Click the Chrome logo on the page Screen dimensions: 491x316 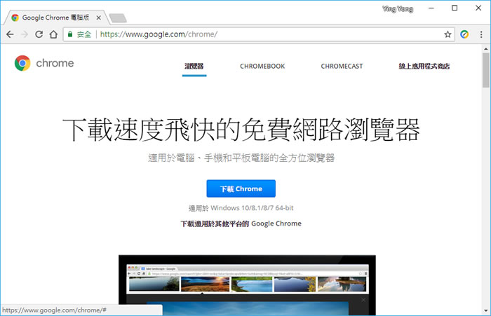(22, 63)
